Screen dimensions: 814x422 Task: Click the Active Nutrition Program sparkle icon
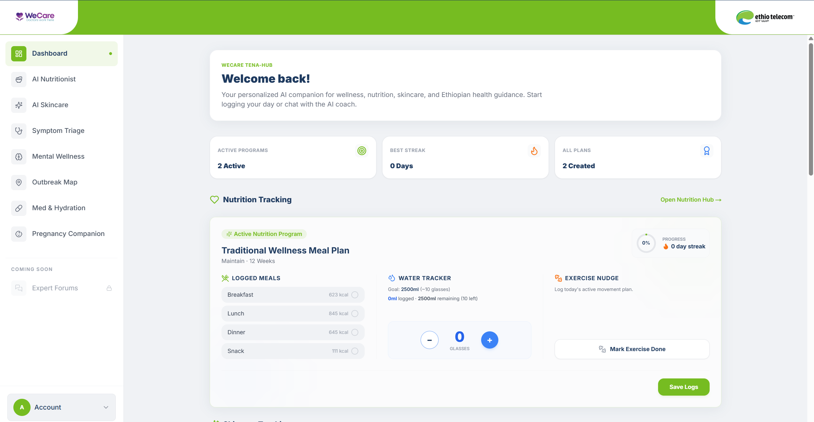[x=229, y=234]
